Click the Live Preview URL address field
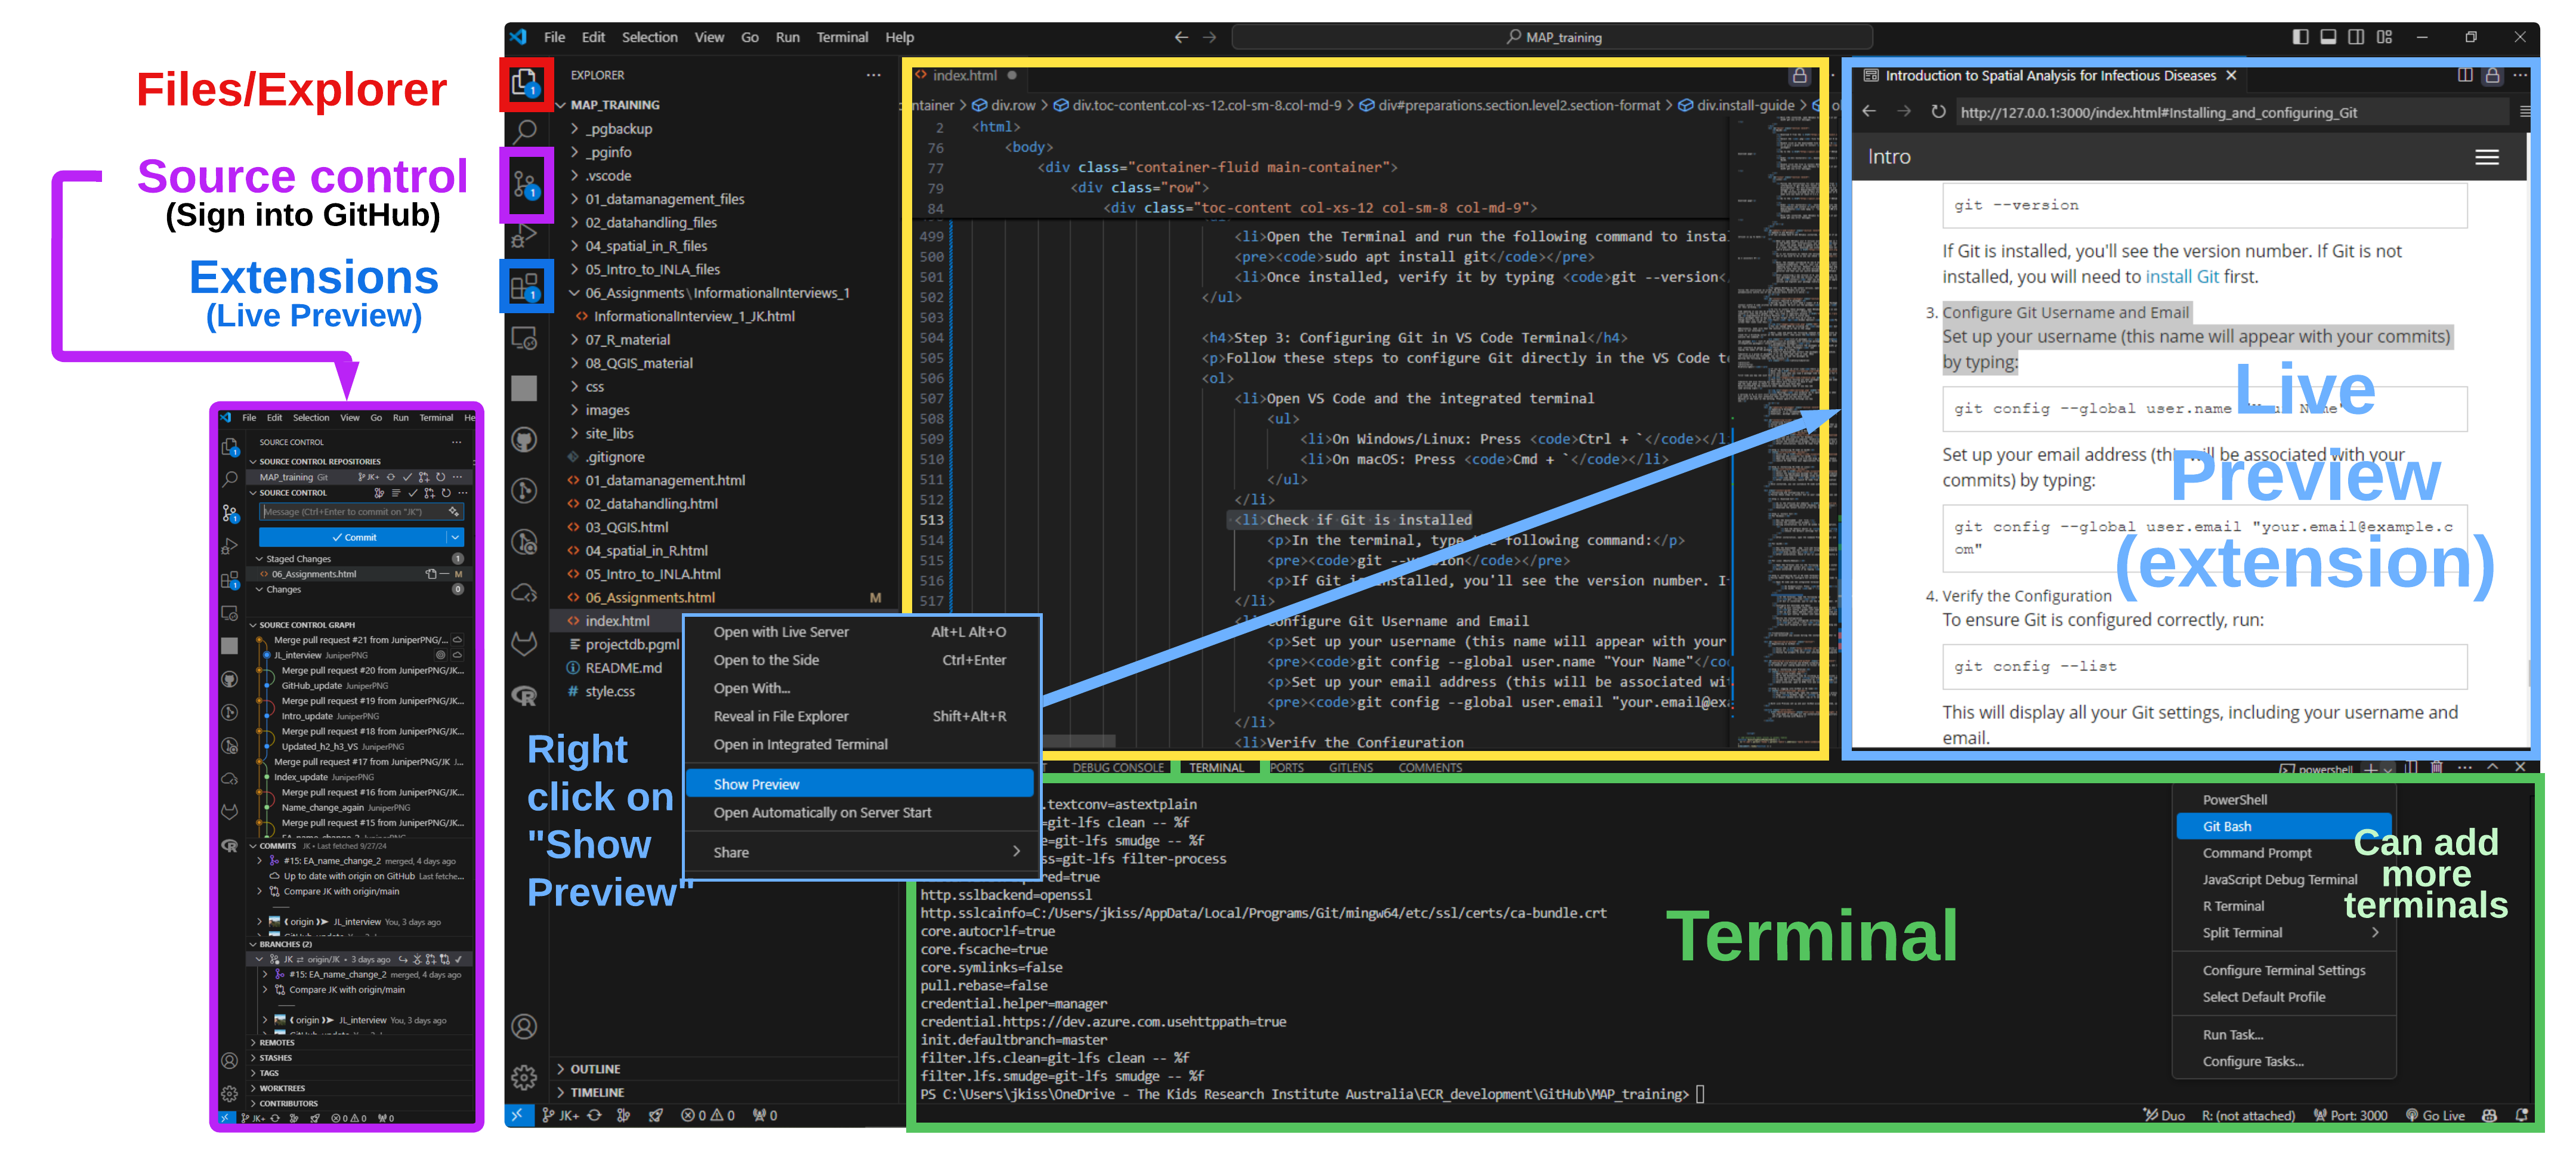 click(x=2231, y=112)
